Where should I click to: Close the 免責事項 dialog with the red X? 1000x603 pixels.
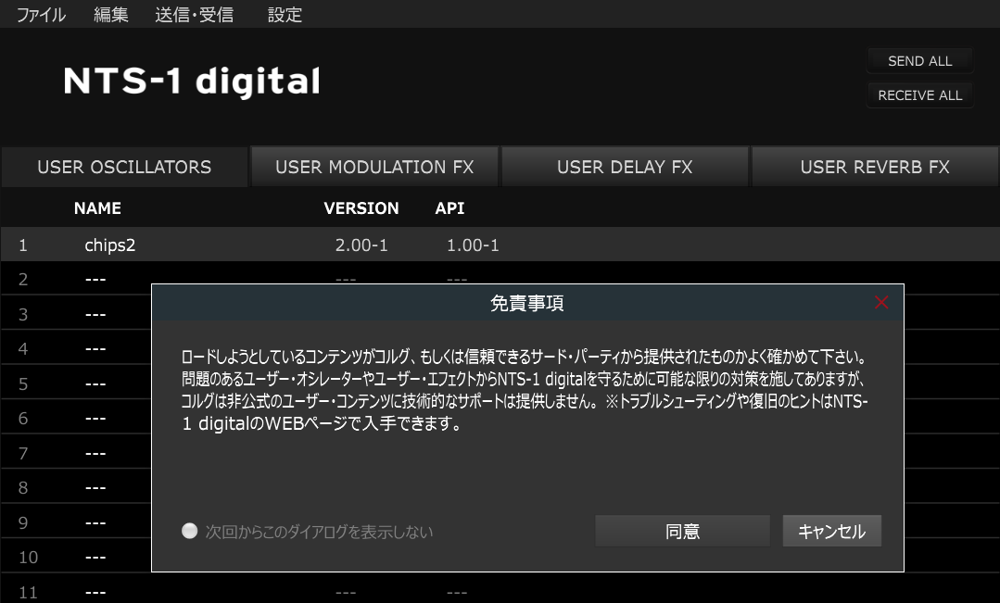[x=880, y=303]
